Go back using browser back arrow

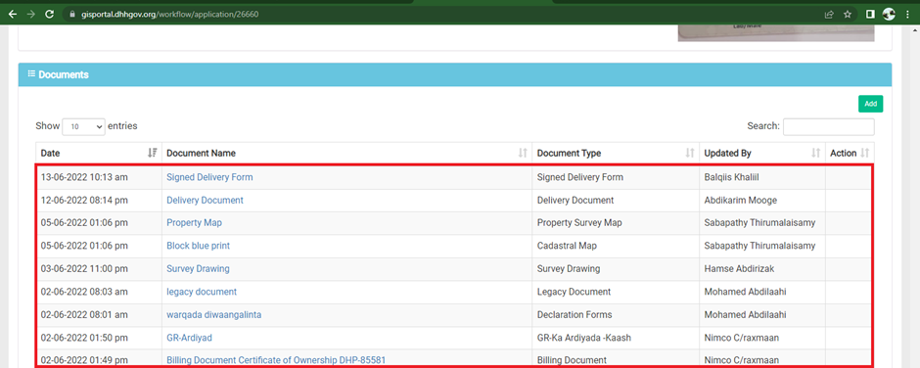click(x=13, y=14)
